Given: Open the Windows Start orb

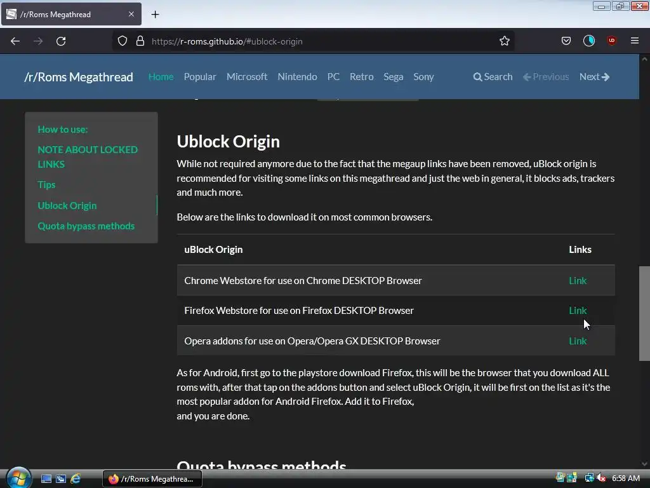Looking at the screenshot, I should [18, 478].
